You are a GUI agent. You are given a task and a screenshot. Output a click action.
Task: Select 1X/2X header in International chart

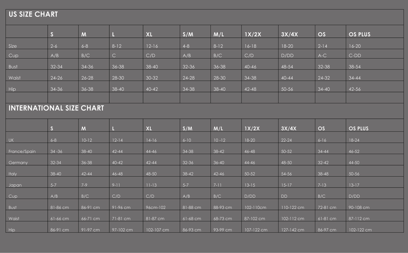(x=252, y=129)
